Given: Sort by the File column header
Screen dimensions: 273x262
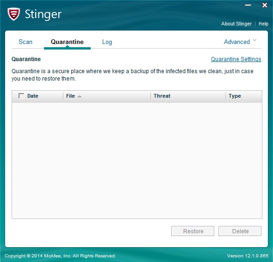Looking at the screenshot, I should [x=70, y=96].
